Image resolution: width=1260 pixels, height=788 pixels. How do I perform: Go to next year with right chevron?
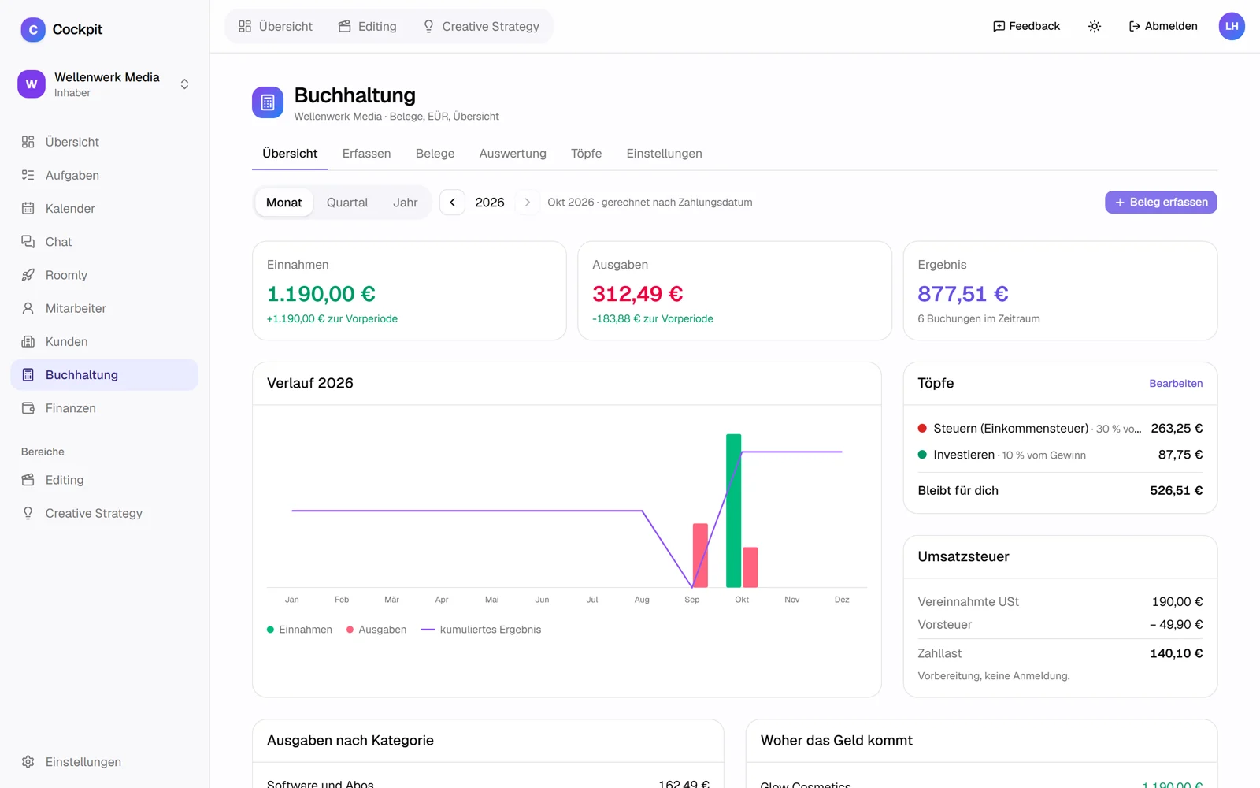tap(528, 203)
